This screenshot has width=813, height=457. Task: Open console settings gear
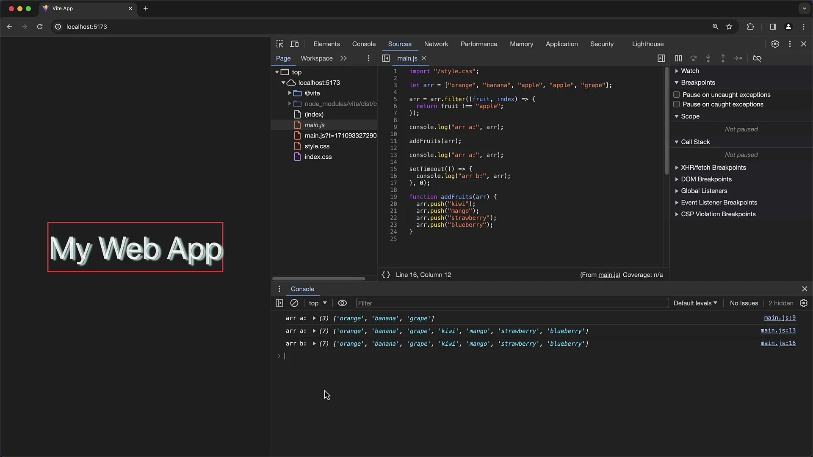pos(804,303)
